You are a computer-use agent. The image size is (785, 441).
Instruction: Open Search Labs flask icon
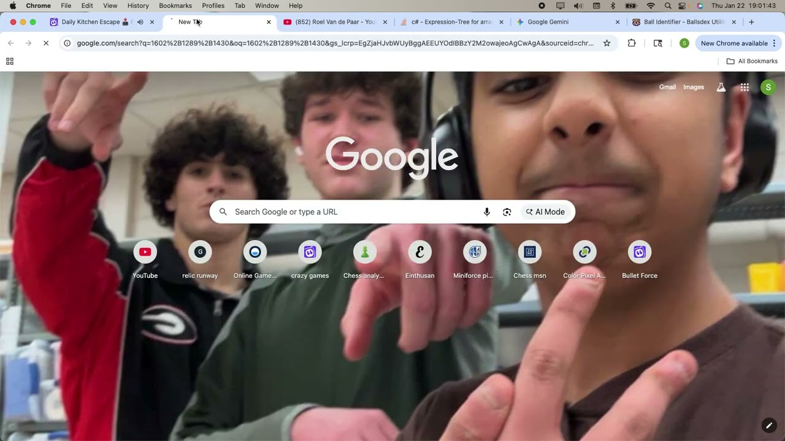721,87
